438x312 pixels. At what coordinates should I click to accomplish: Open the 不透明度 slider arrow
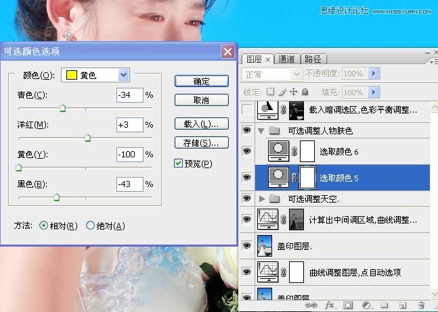click(x=374, y=74)
